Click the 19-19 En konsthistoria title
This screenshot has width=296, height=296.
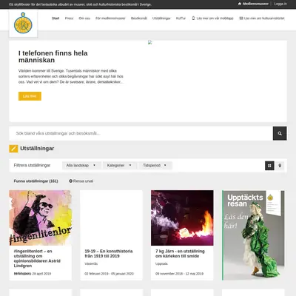pos(109,254)
